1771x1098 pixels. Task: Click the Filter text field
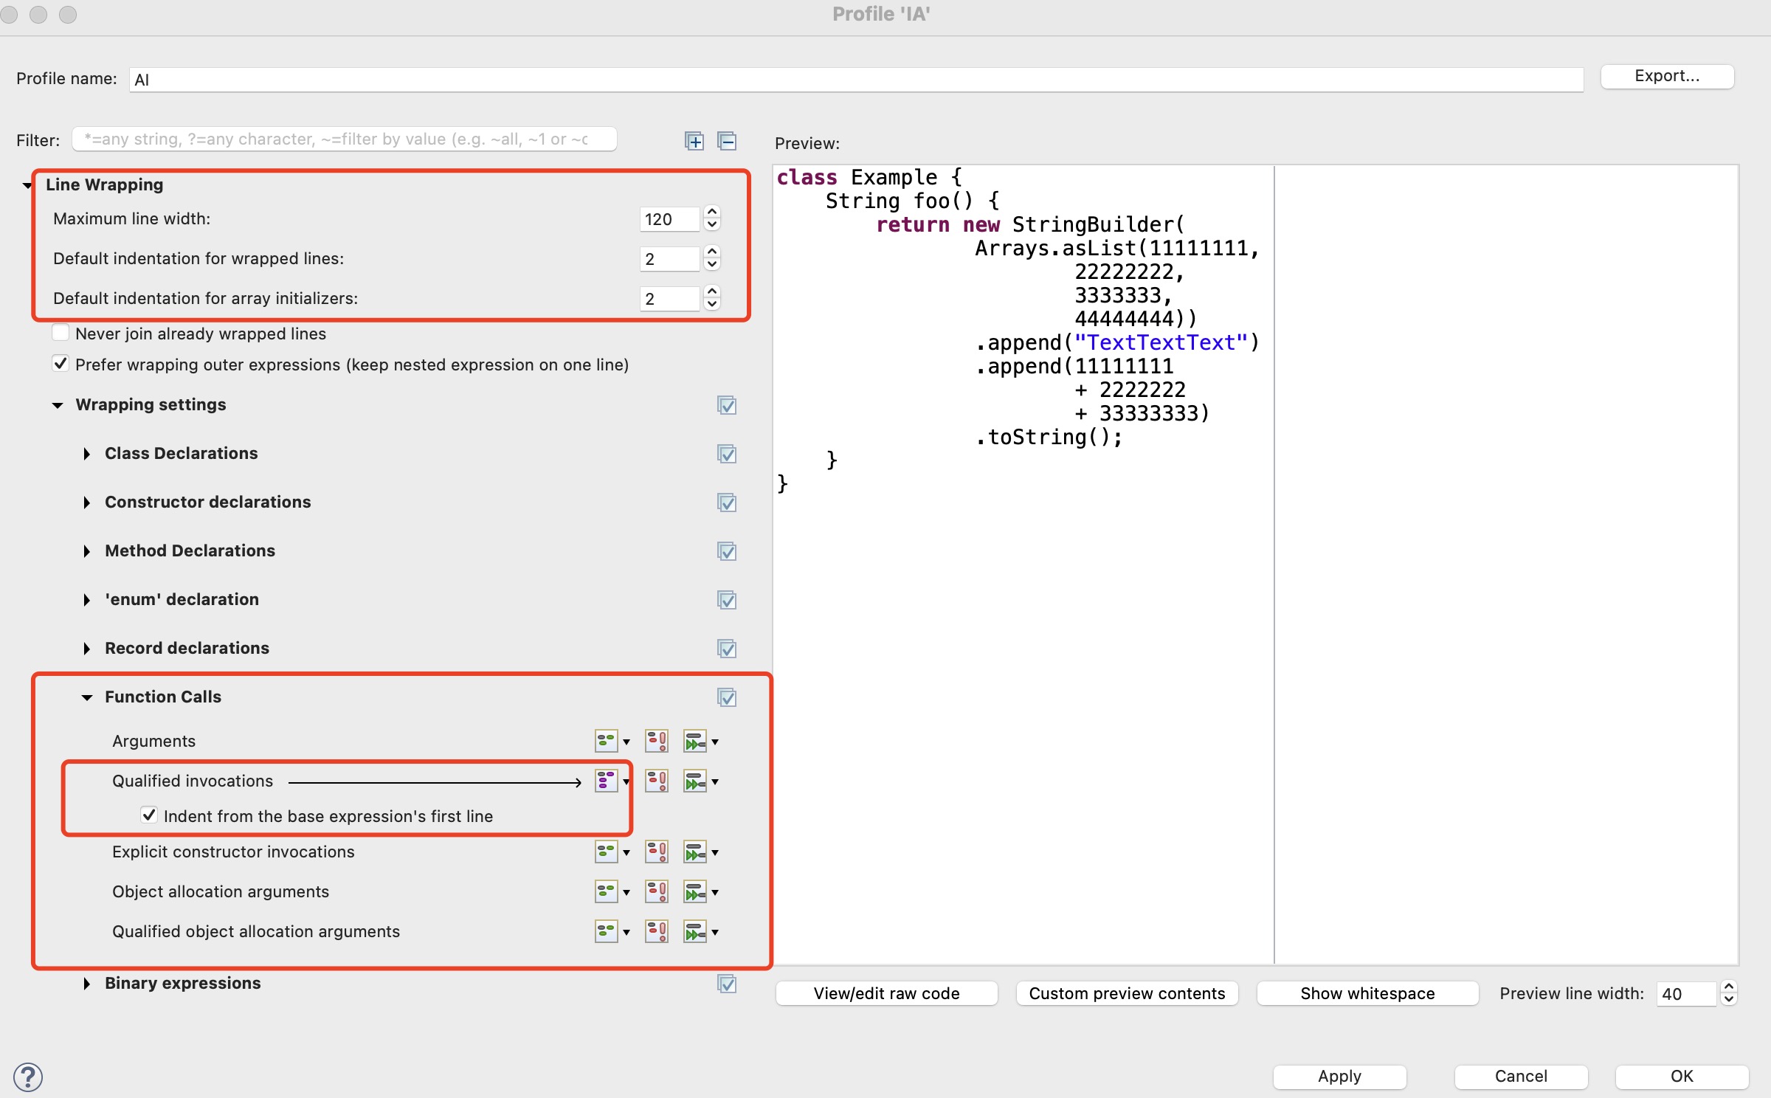coord(344,139)
